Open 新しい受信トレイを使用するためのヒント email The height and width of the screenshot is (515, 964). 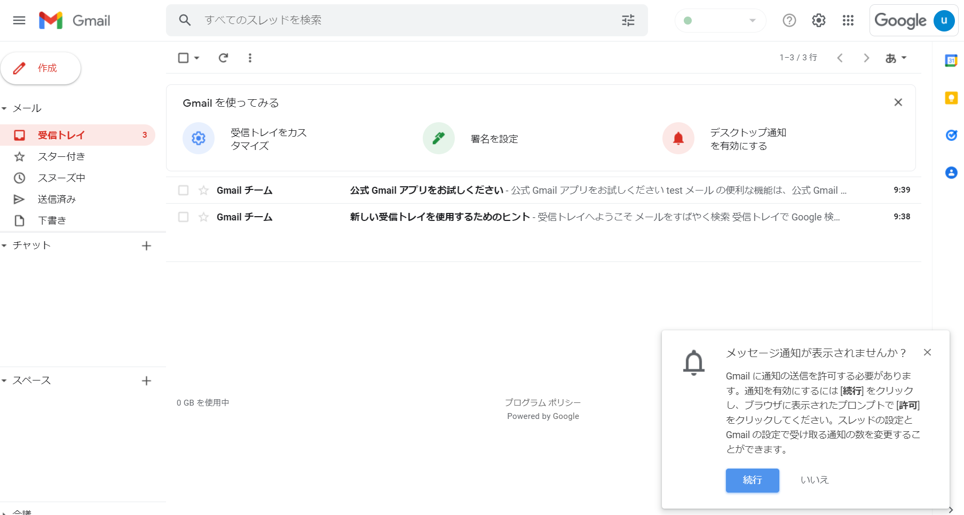click(x=543, y=217)
